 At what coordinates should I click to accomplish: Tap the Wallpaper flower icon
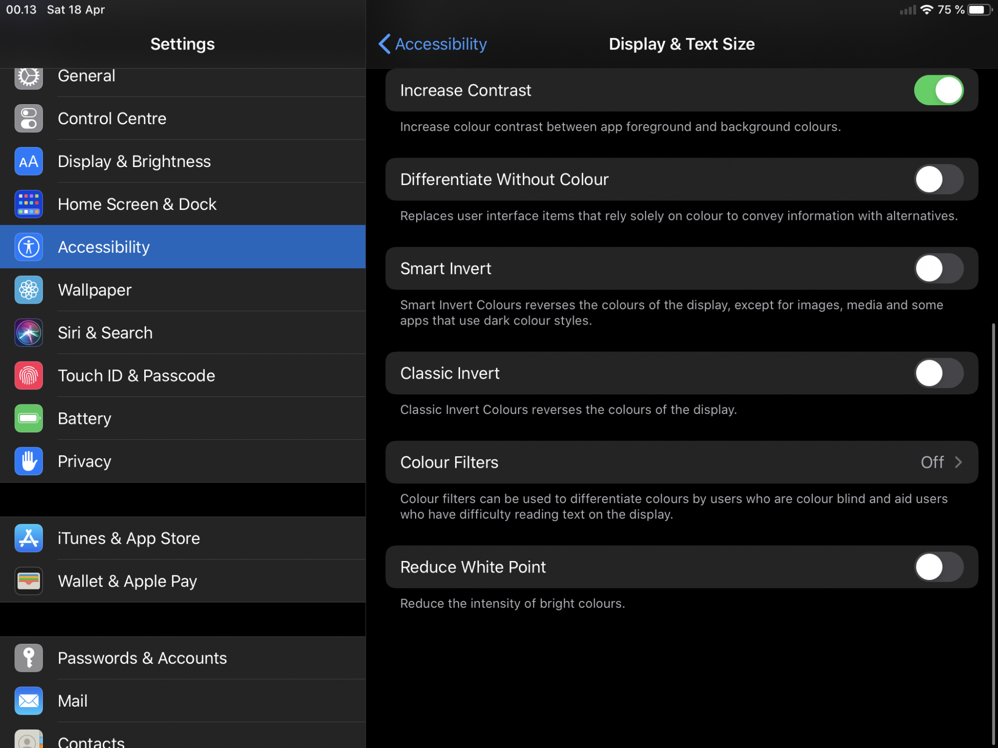pyautogui.click(x=28, y=290)
